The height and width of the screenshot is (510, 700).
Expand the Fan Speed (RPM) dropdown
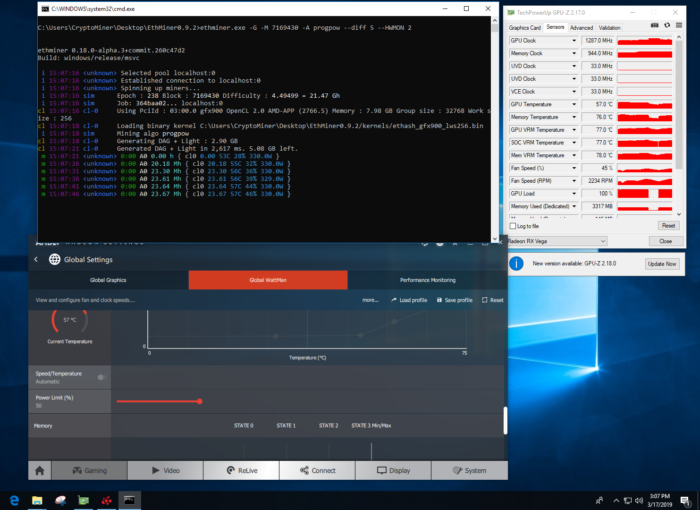click(574, 181)
